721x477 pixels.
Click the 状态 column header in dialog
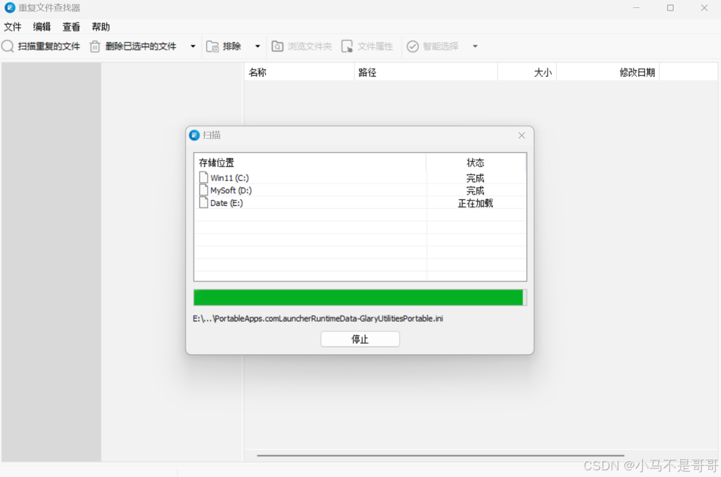[475, 163]
